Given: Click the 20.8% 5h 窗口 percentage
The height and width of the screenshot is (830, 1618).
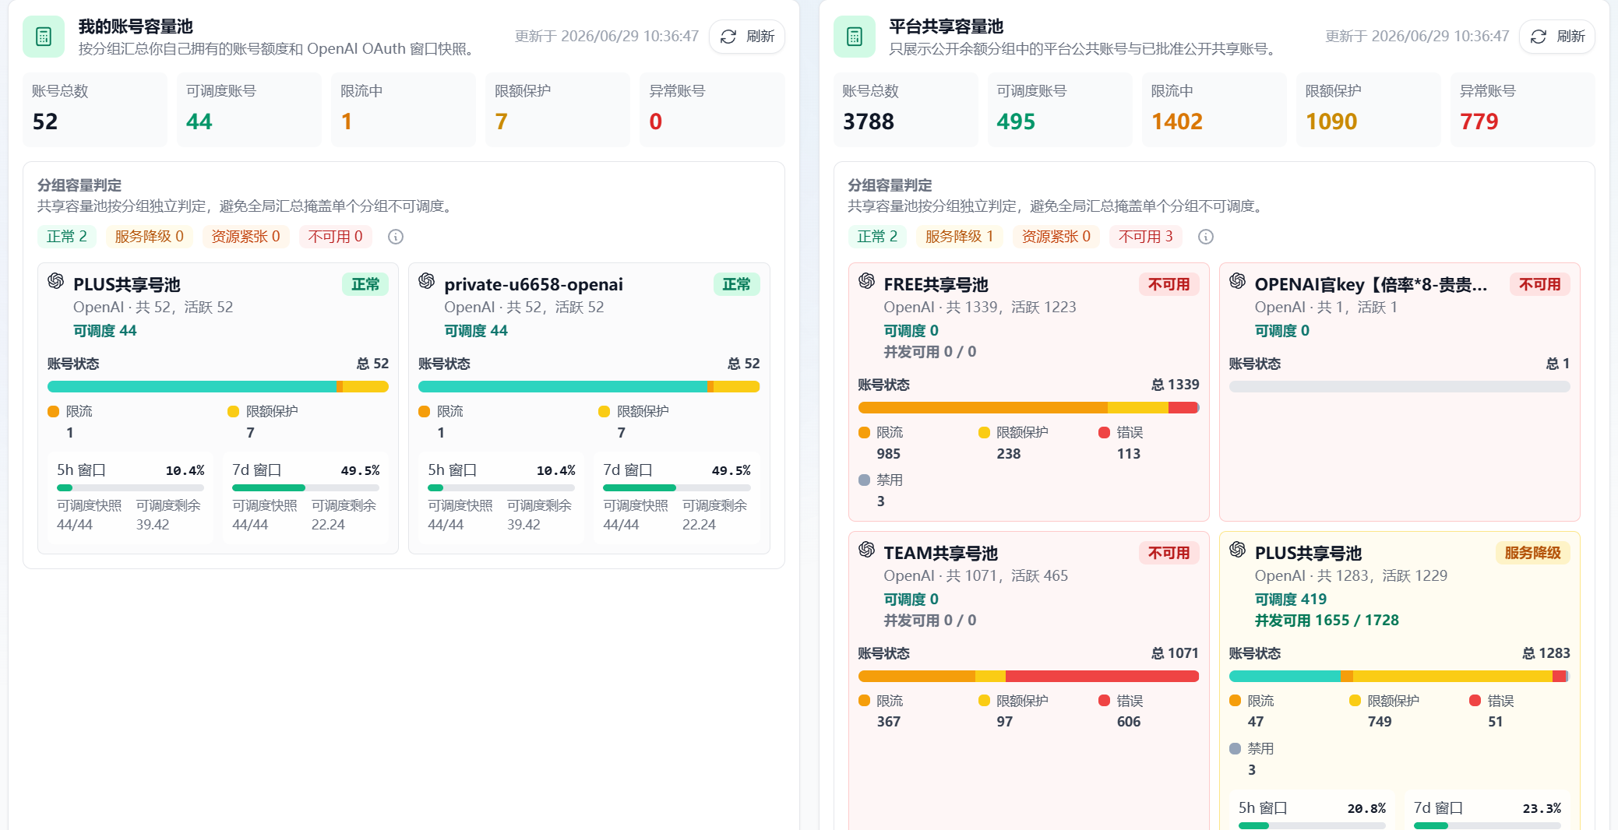Looking at the screenshot, I should 1366,809.
